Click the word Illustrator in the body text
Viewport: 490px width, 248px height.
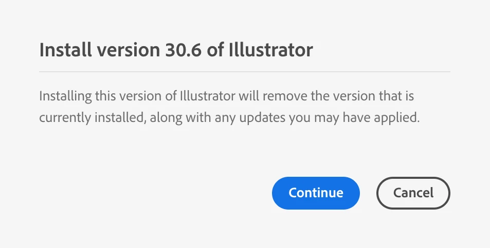208,96
